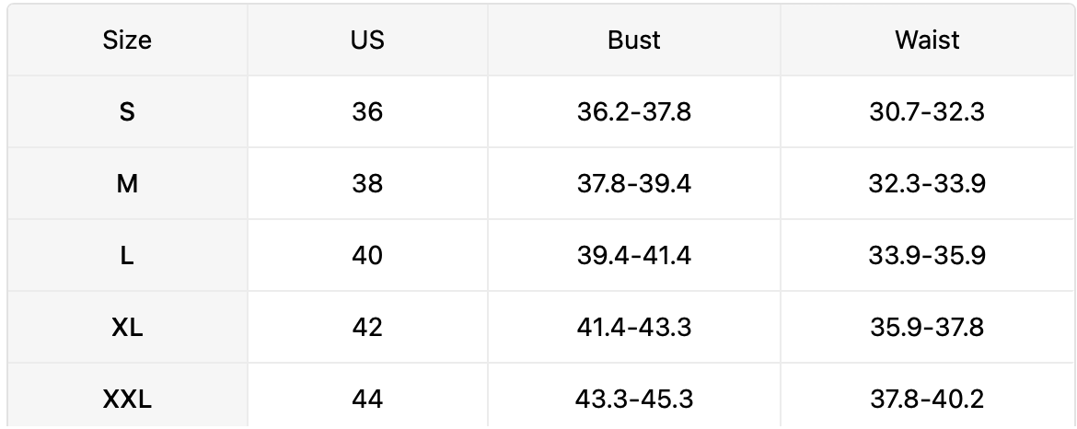The image size is (1077, 429).
Task: Click bust measurement 43.3-45.3
Action: tap(633, 400)
